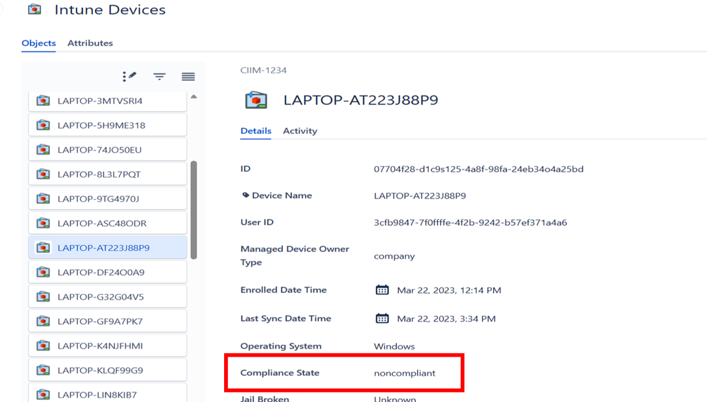
Task: Click calendar icon for Enrolled Date Time
Action: (382, 290)
